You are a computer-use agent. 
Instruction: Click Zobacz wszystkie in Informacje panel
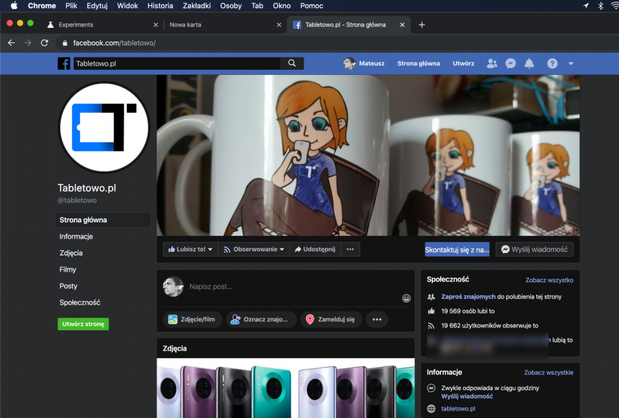(549, 373)
